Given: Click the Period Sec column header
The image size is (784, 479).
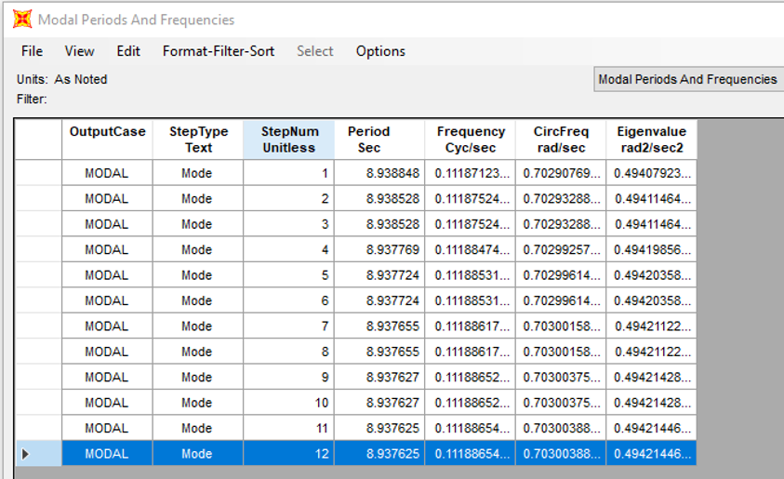Looking at the screenshot, I should pos(379,140).
